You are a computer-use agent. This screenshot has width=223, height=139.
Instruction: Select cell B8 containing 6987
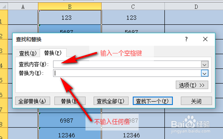(70, 120)
